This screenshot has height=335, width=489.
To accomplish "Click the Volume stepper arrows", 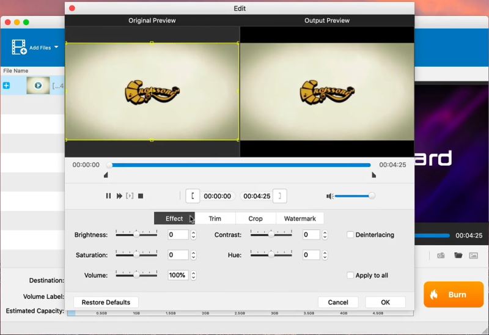I will pos(193,275).
